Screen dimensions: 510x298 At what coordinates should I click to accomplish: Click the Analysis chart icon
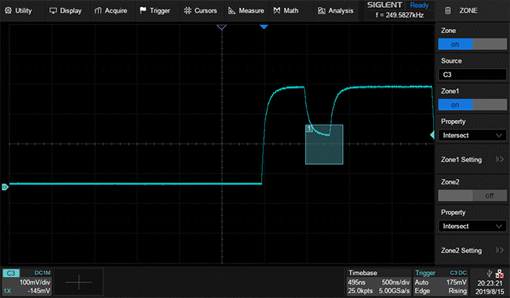(322, 11)
